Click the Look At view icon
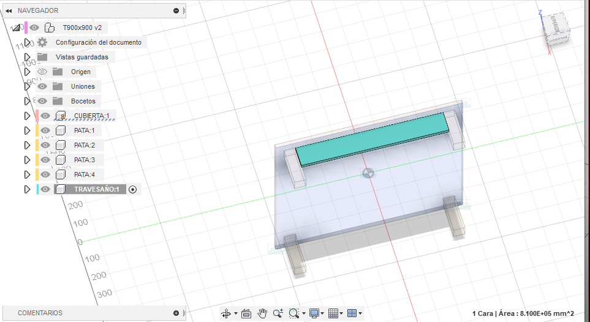The image size is (590, 322). coord(246,313)
